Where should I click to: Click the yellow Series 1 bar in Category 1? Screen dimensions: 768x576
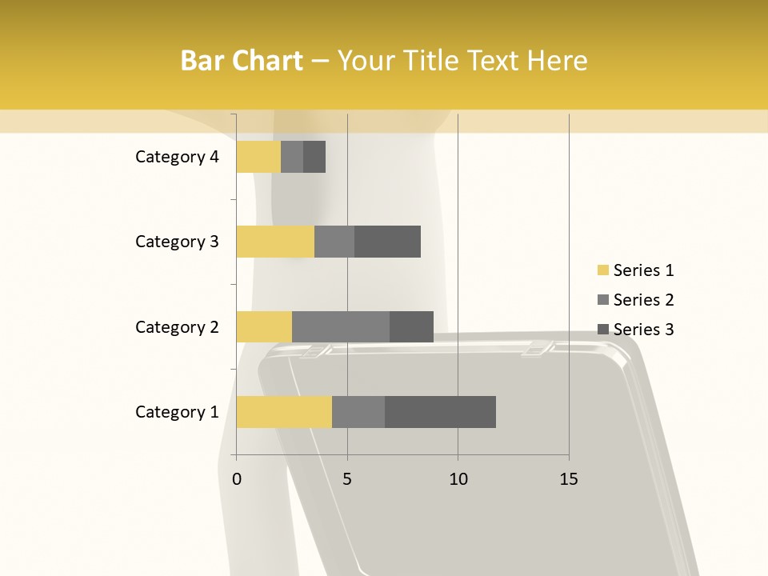tap(284, 412)
